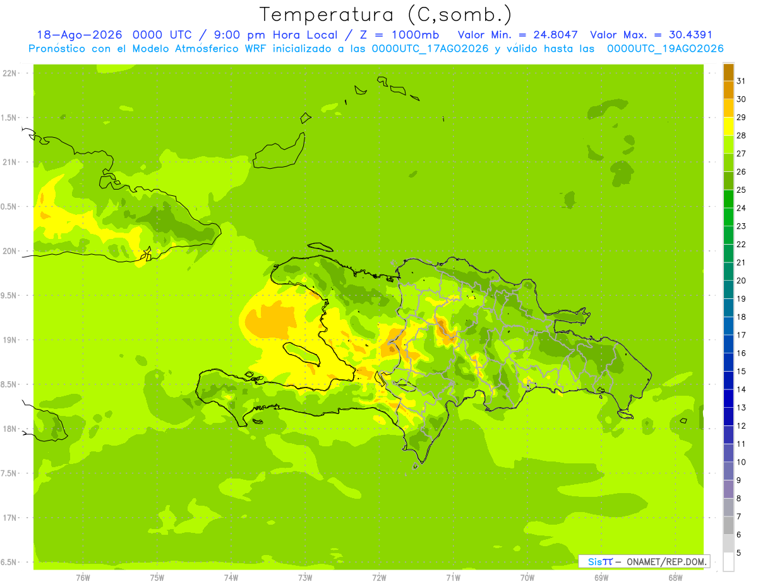Image resolution: width=758 pixels, height=586 pixels.
Task: Click colorbar value label "28"
Action: (x=741, y=135)
